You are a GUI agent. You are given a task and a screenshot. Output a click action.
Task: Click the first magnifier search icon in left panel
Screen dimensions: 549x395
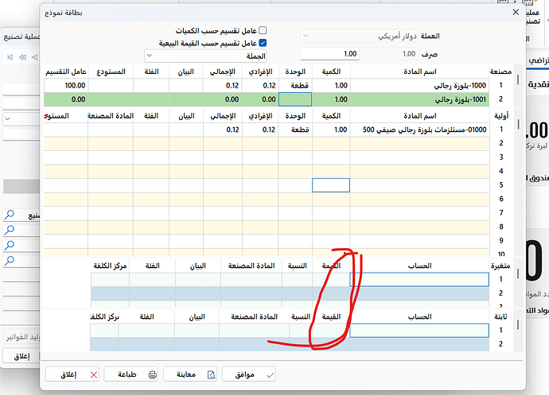pos(10,215)
